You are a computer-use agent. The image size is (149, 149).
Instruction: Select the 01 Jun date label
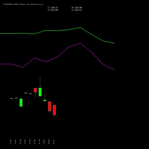54,142
